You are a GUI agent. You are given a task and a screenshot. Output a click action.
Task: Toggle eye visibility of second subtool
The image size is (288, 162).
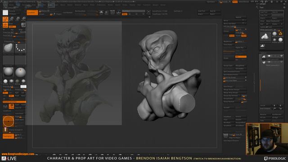point(281,62)
